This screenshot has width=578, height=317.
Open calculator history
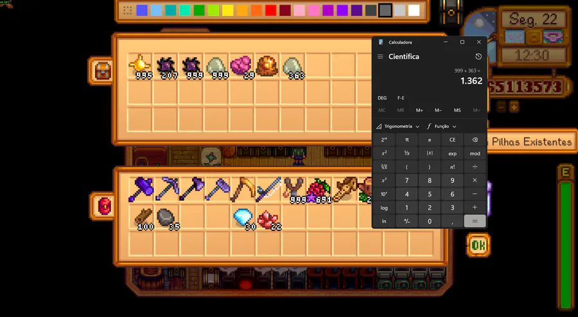pyautogui.click(x=478, y=57)
